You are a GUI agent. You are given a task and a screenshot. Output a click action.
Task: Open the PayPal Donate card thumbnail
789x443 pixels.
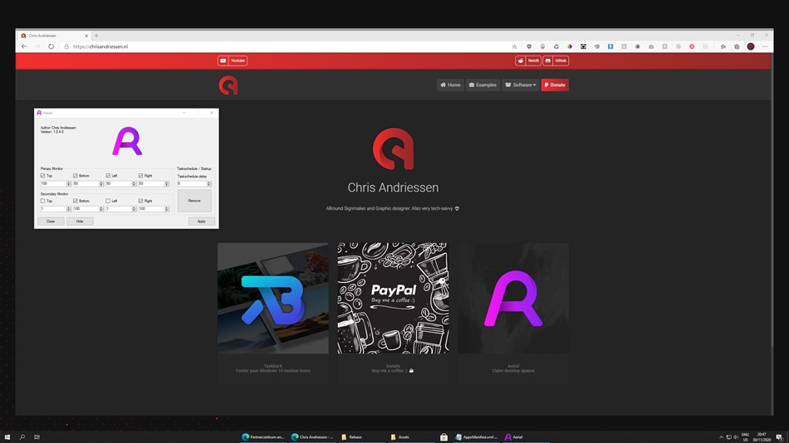(x=393, y=298)
